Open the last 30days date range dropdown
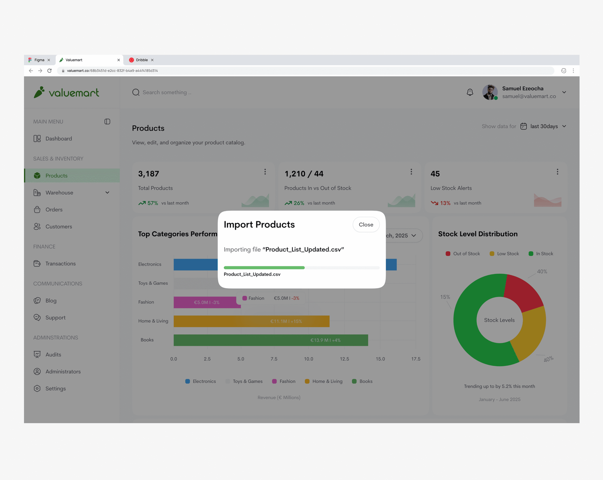The image size is (603, 480). click(548, 126)
